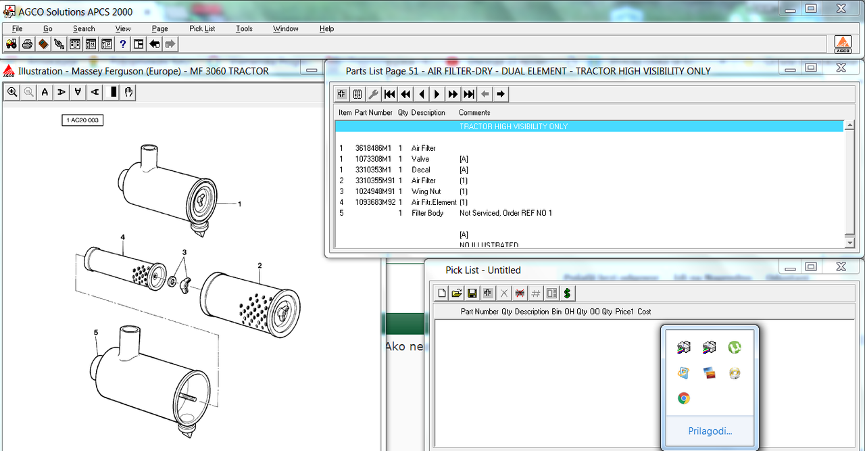865x451 pixels.
Task: Go to first page in Parts List
Action: (x=389, y=94)
